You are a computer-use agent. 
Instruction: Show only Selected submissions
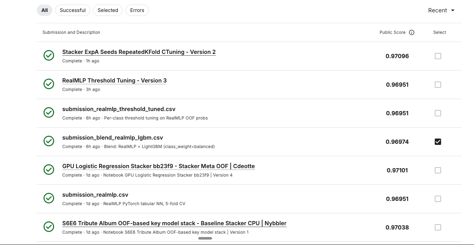[x=108, y=10]
